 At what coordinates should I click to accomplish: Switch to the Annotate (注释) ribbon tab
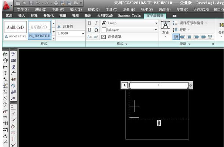pyautogui.click(x=34, y=16)
